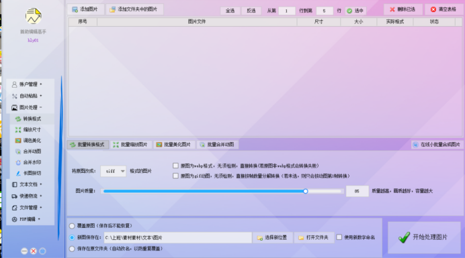Image resolution: width=465 pixels, height=258 pixels.
Task: Select 保存在原文件夹 radio button
Action: (x=72, y=249)
